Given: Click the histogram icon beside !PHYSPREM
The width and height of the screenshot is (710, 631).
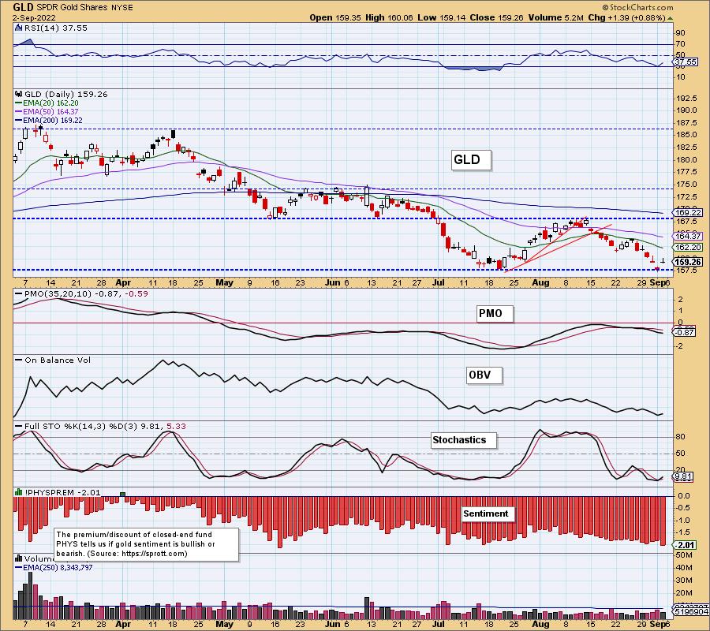Looking at the screenshot, I should pyautogui.click(x=19, y=492).
